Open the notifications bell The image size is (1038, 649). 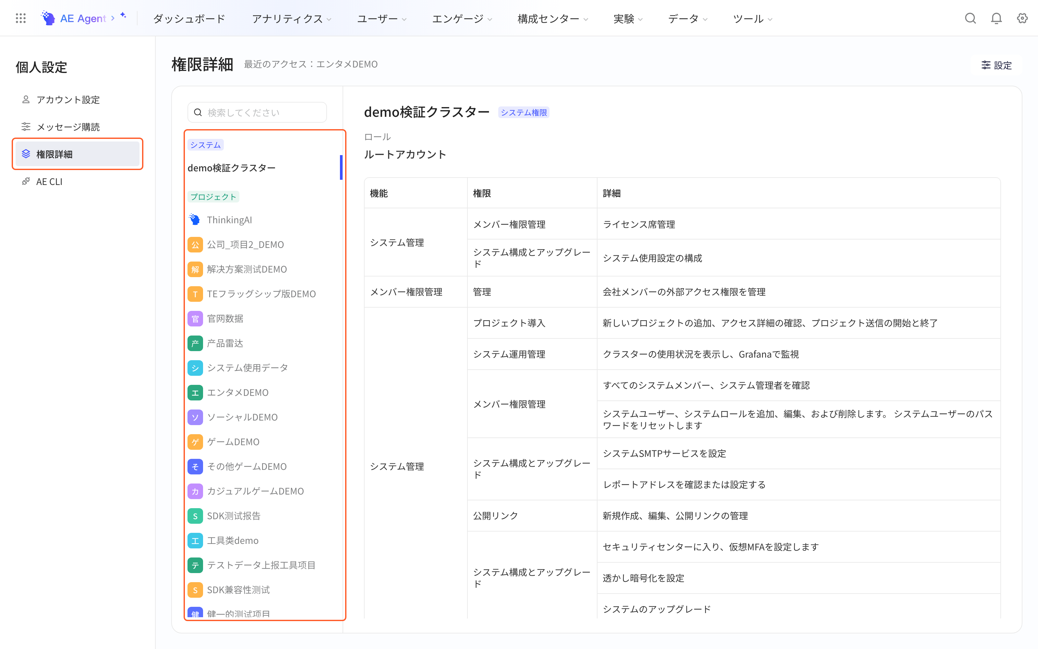996,18
